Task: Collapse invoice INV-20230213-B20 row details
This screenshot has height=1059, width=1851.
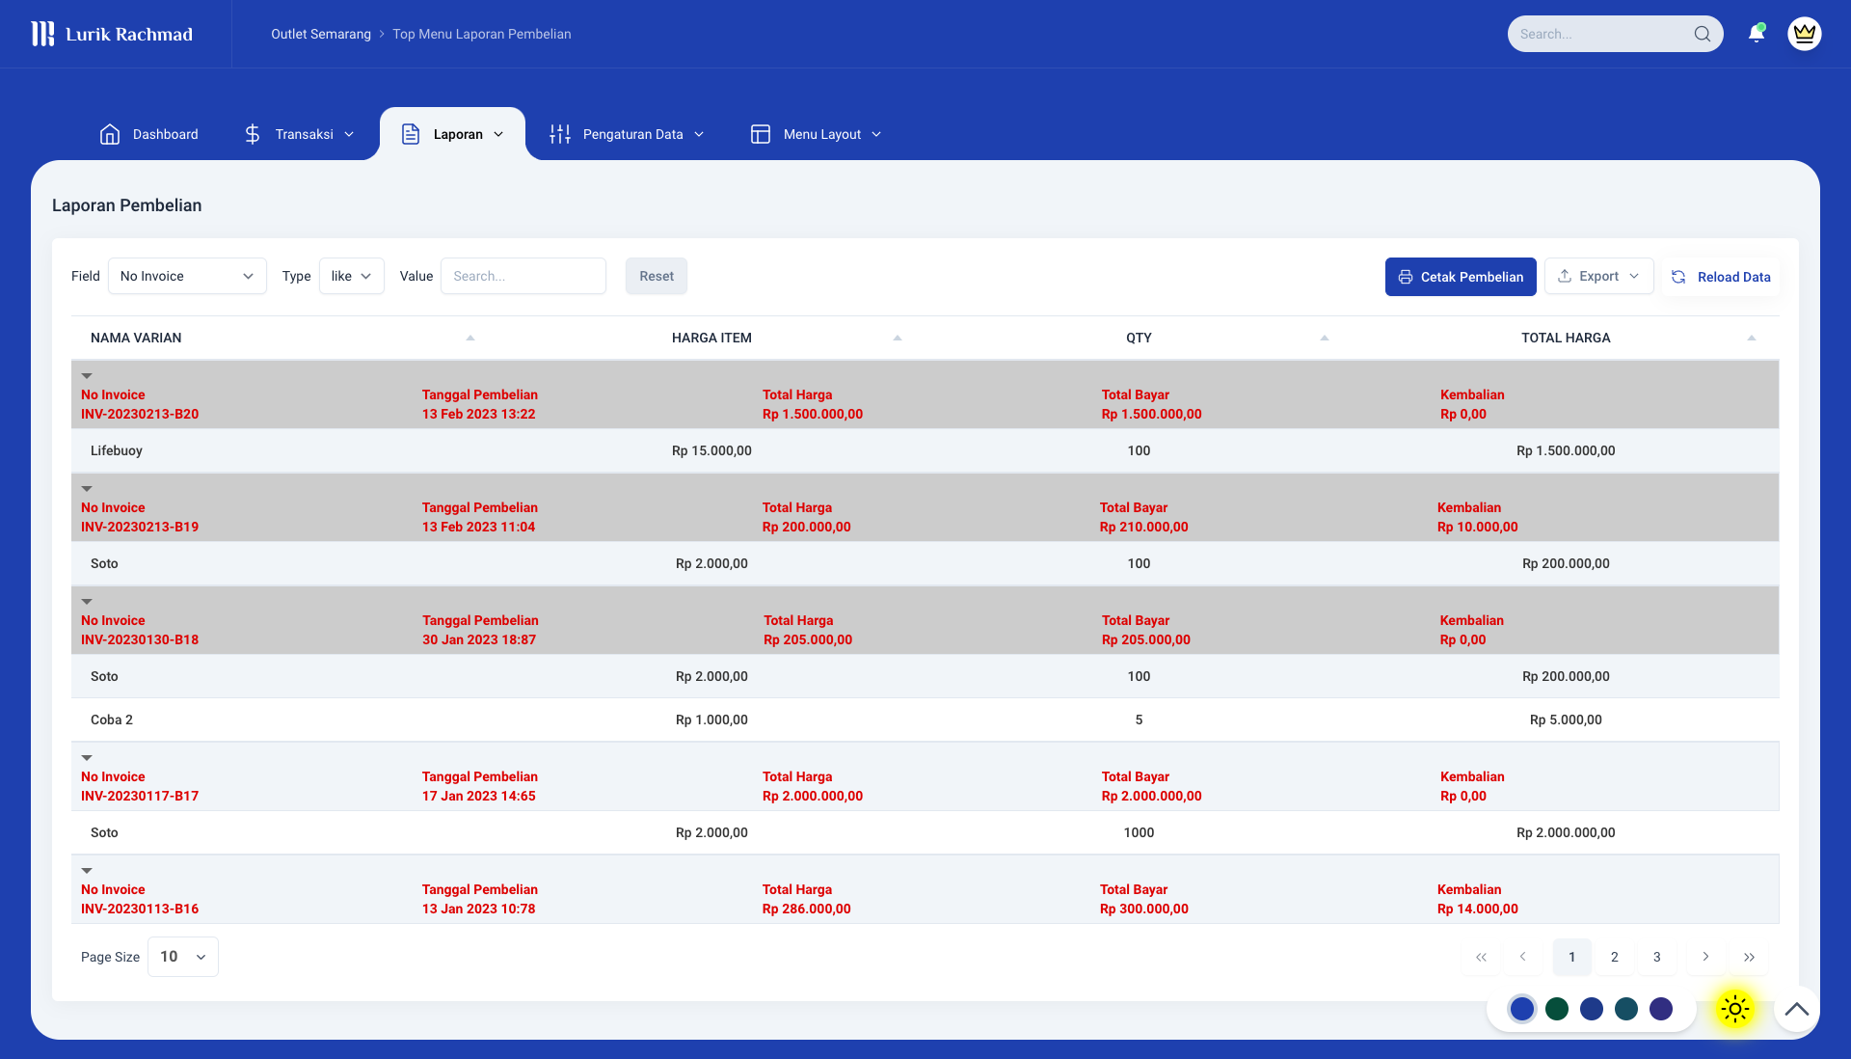Action: [x=88, y=375]
